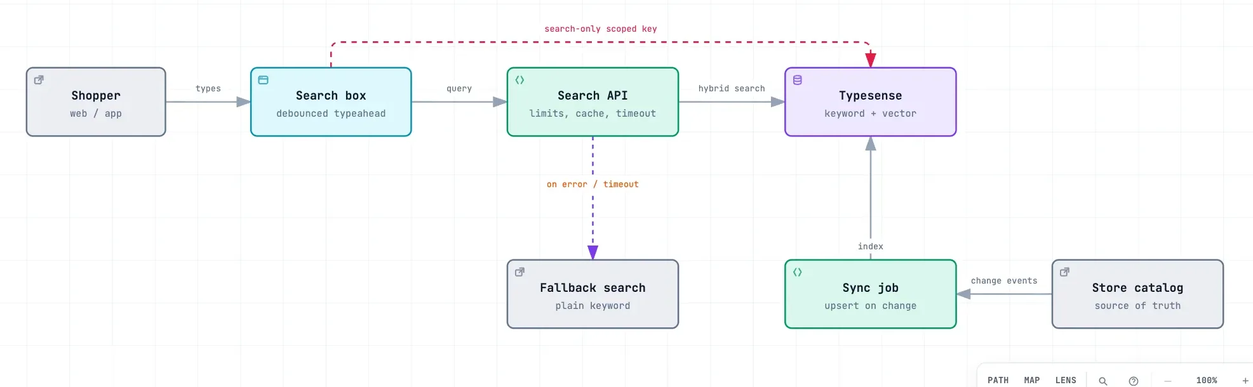The width and height of the screenshot is (1253, 387).
Task: Click the 'upsert on change' subtitle text
Action: click(871, 306)
